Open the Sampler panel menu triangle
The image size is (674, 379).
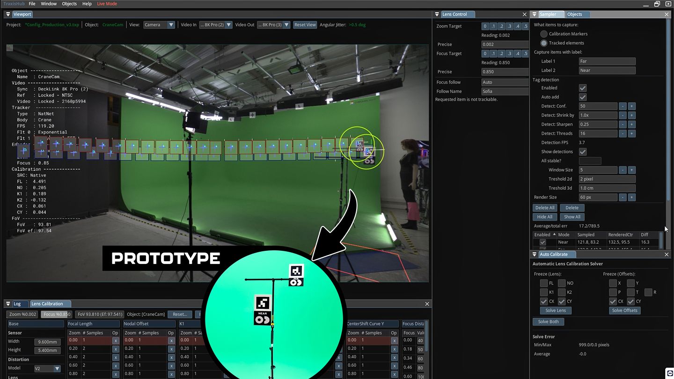[x=535, y=15]
